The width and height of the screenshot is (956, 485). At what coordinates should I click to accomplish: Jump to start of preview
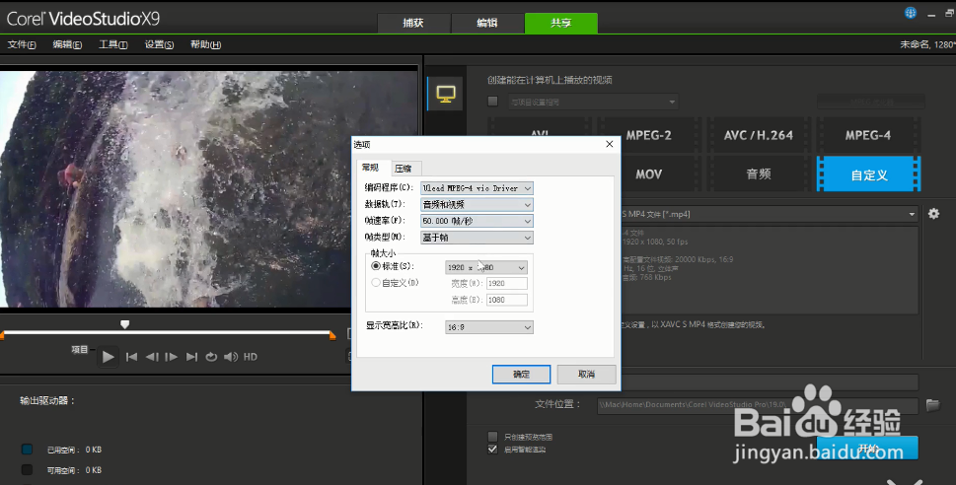click(131, 357)
